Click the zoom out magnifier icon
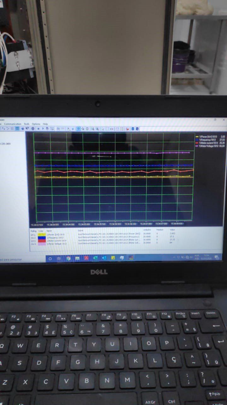 click(97, 129)
